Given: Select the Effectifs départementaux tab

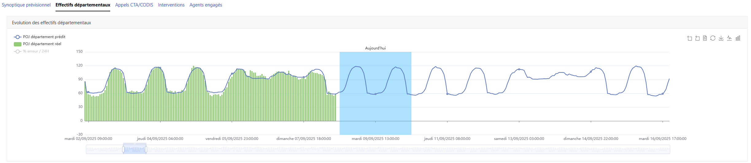Looking at the screenshot, I should [83, 5].
